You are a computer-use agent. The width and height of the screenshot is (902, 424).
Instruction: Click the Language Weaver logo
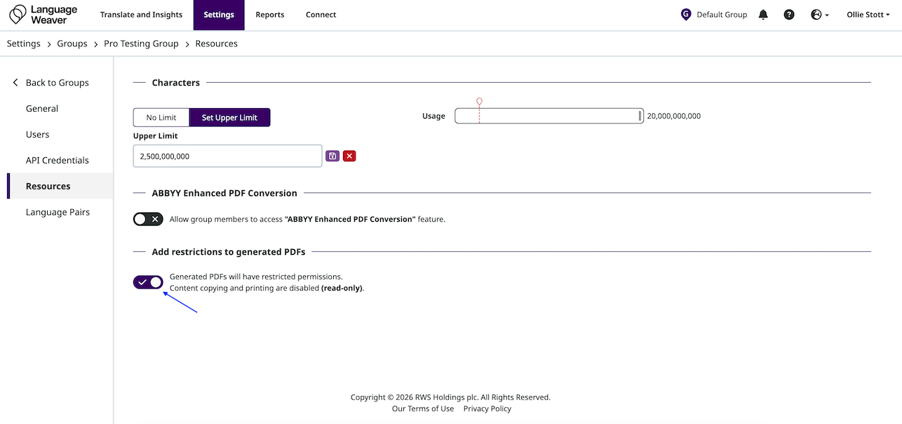click(x=43, y=15)
